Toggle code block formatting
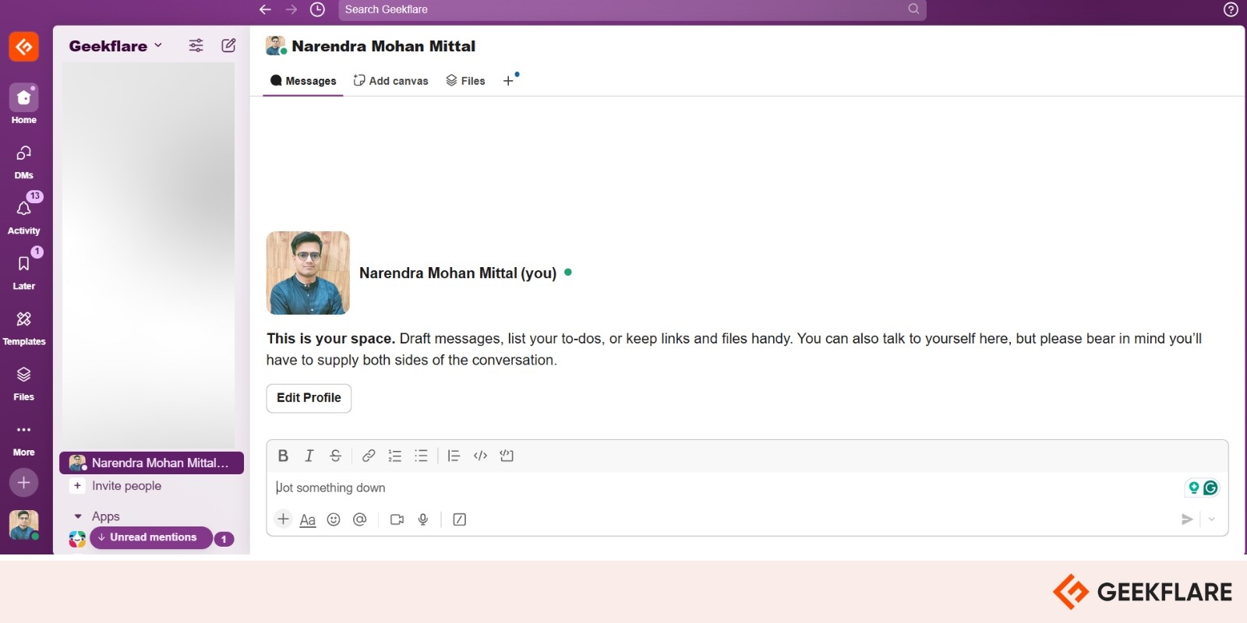The width and height of the screenshot is (1247, 623). 507,456
